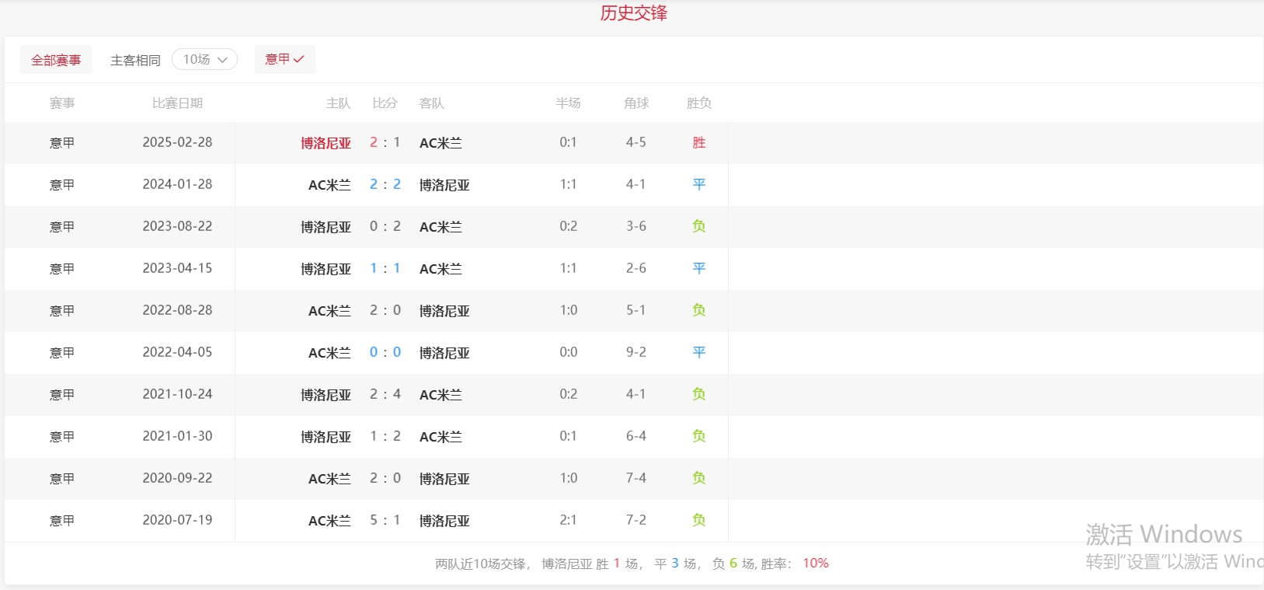Screen dimensions: 1264x590
Task: Click the 2:4 score from 2021-10-24
Action: pyautogui.click(x=385, y=394)
